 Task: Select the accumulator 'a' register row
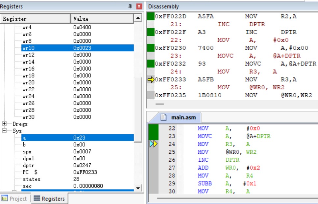click(78, 138)
